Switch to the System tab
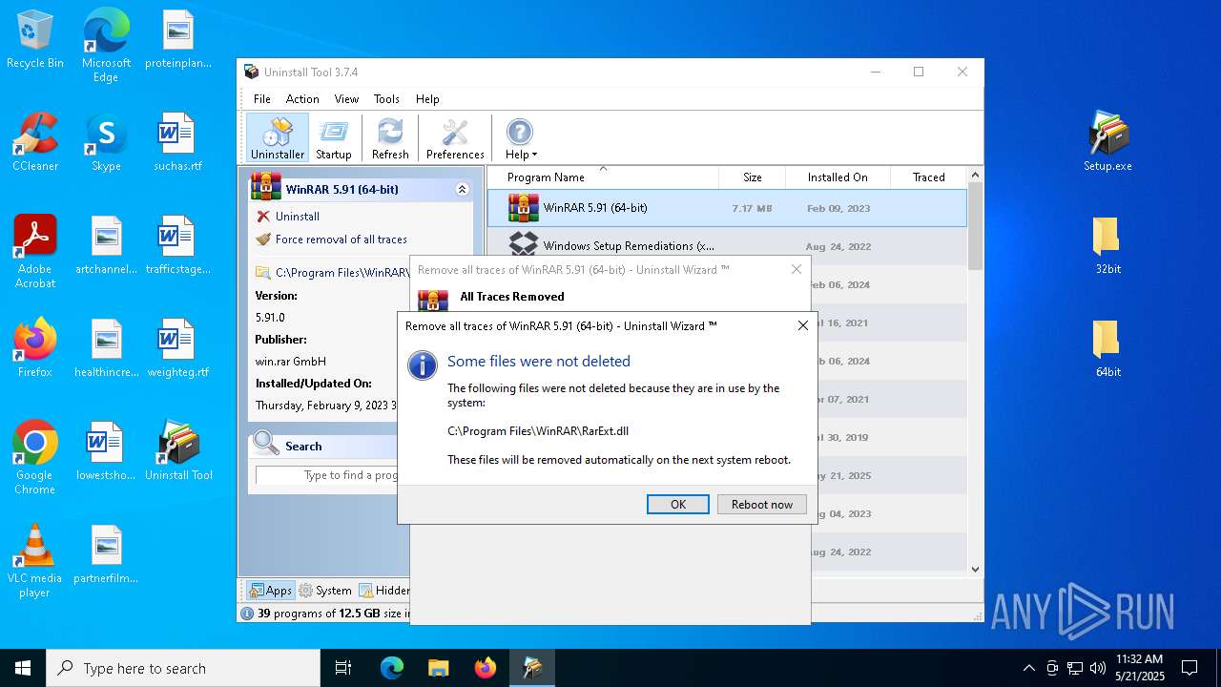The image size is (1221, 687). tap(324, 591)
